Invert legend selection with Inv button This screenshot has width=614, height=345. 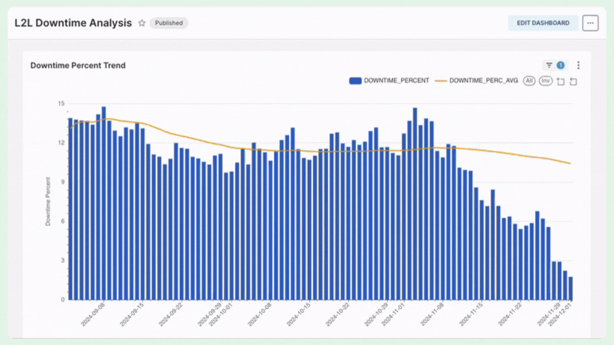(x=545, y=81)
